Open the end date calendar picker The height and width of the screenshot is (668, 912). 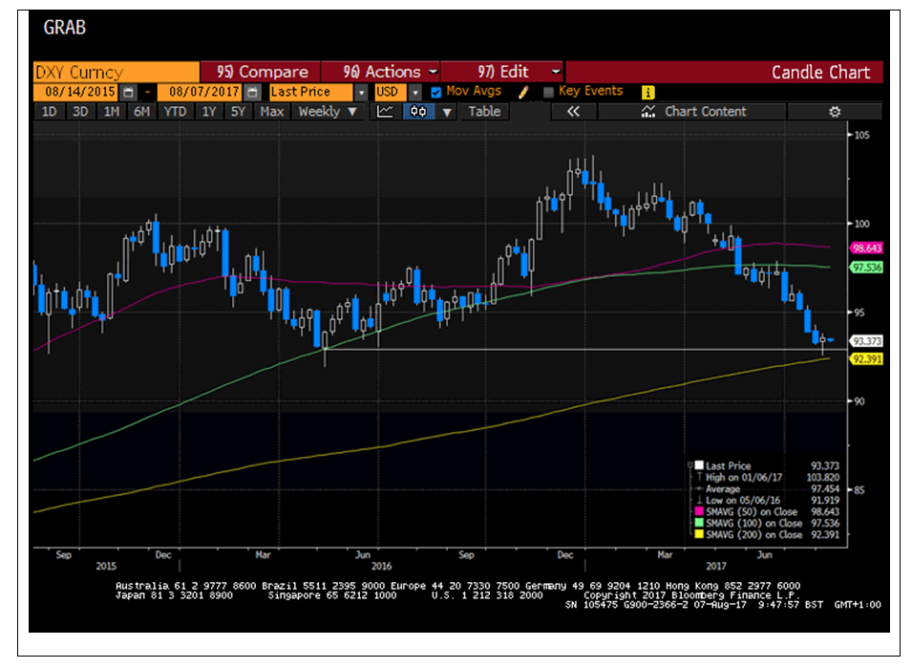point(252,92)
